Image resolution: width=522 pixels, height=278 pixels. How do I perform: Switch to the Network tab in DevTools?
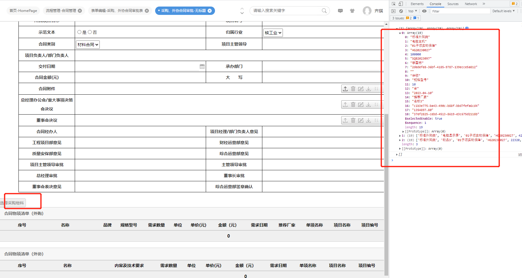pos(471,4)
